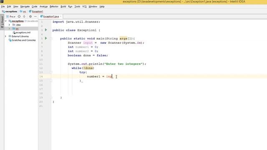This screenshot has width=267, height=150.
Task: Open Project panel settings gear
Action: [x=30, y=17]
